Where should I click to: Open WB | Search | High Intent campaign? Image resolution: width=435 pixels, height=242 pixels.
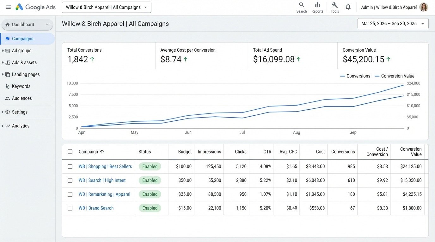[x=102, y=180]
